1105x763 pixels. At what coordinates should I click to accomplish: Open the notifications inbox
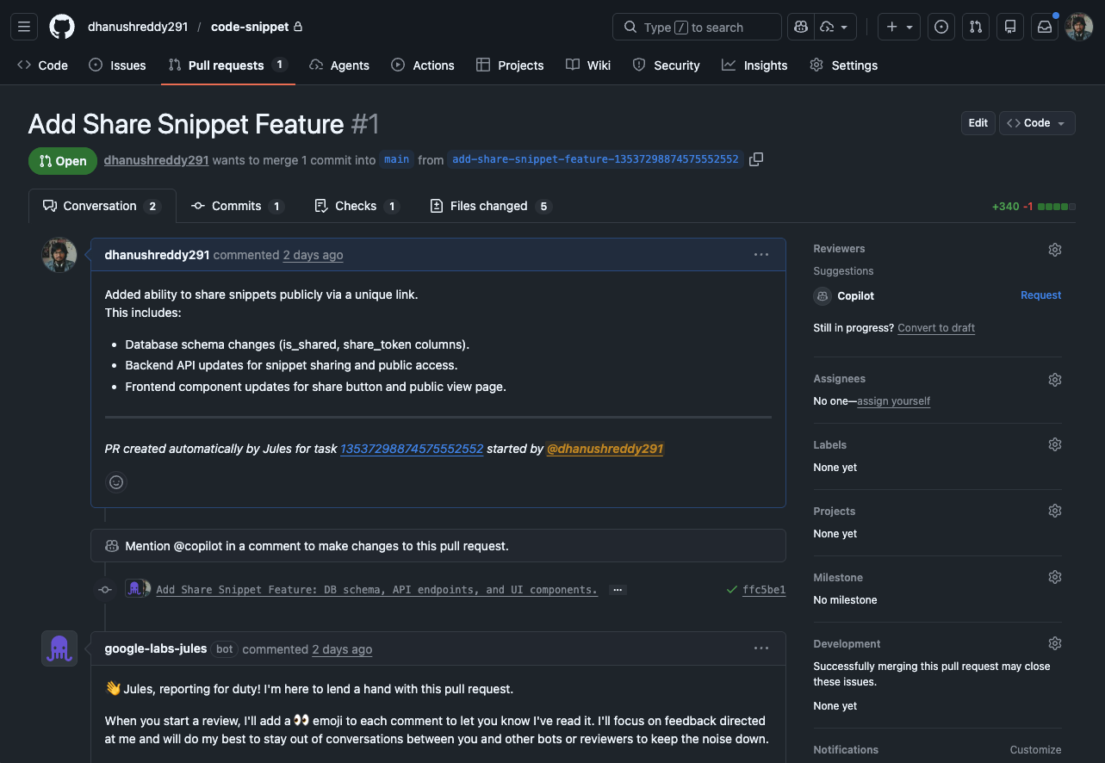pyautogui.click(x=1045, y=27)
